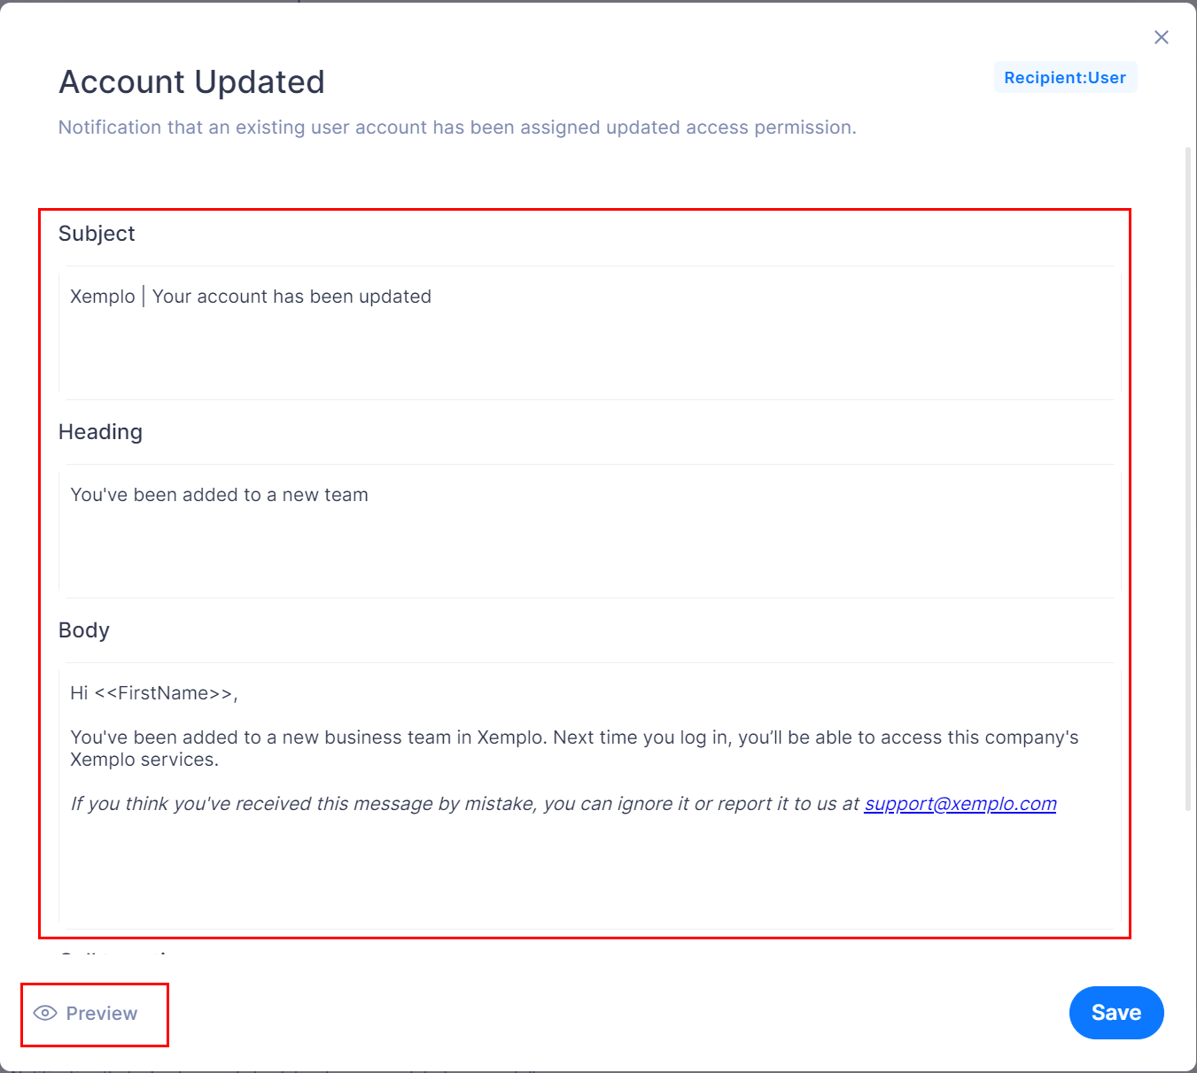The width and height of the screenshot is (1197, 1073).
Task: Place cursor on Hi <<FirstName>> line
Action: pos(154,693)
